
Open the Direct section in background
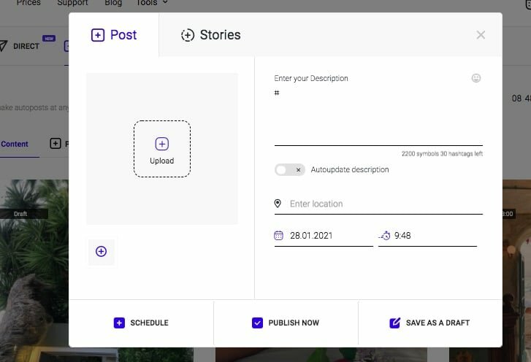[26, 46]
